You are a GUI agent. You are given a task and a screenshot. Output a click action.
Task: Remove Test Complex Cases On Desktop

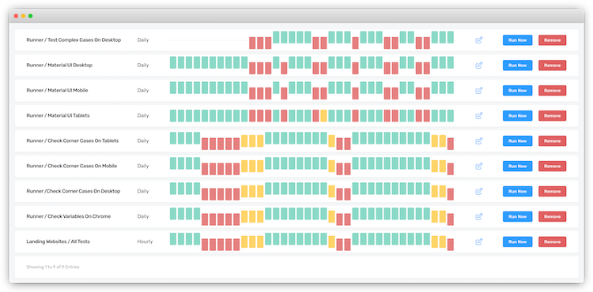(x=552, y=40)
